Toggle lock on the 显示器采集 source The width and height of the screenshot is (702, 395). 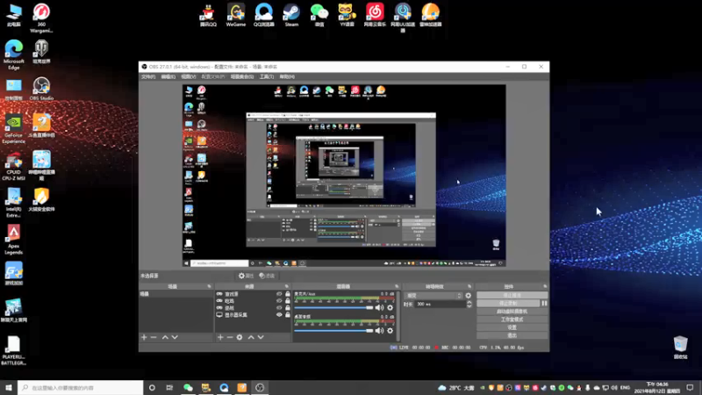coord(288,315)
